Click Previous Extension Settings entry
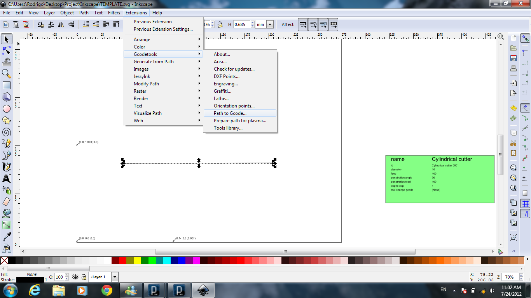Image resolution: width=531 pixels, height=298 pixels. [x=163, y=29]
